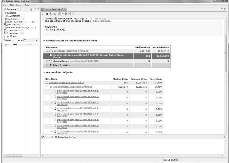Click the Percentage column header in Accumulated Objects
The image size is (229, 163).
pyautogui.click(x=156, y=79)
